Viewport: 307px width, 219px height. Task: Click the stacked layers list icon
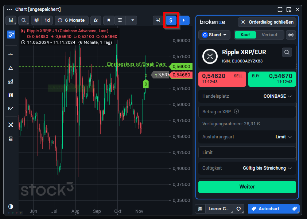pyautogui.click(x=11, y=138)
